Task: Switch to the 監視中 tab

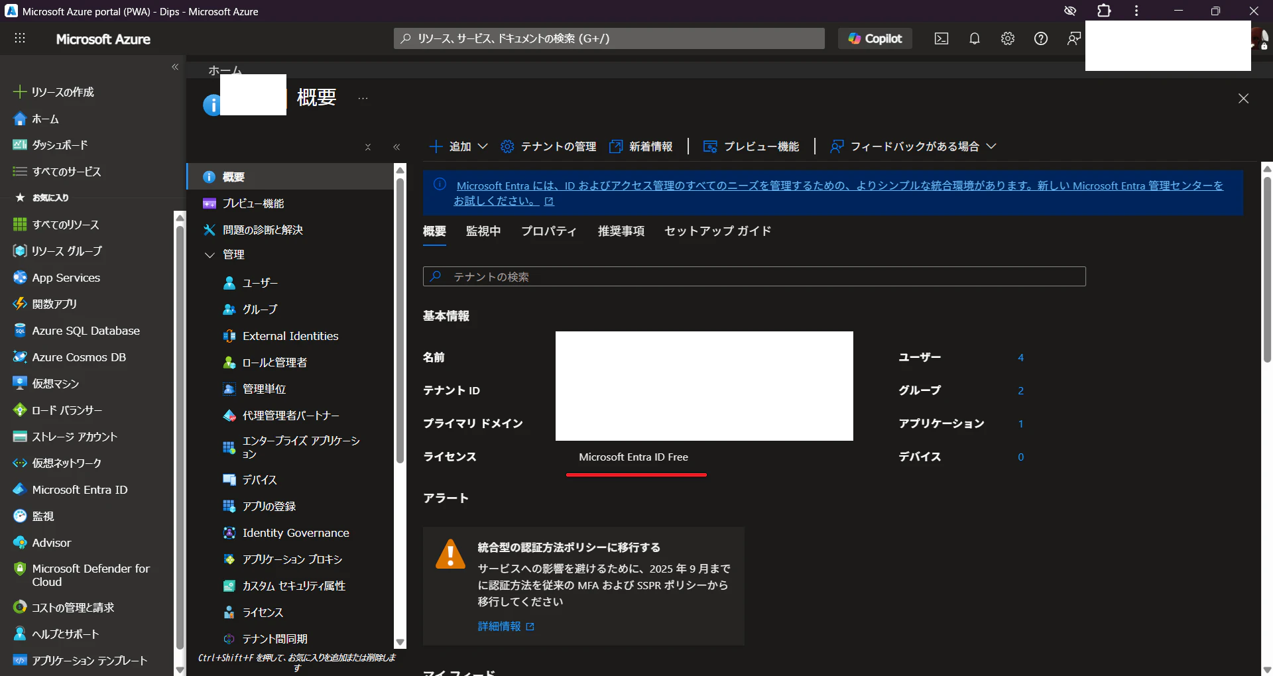Action: click(x=483, y=231)
